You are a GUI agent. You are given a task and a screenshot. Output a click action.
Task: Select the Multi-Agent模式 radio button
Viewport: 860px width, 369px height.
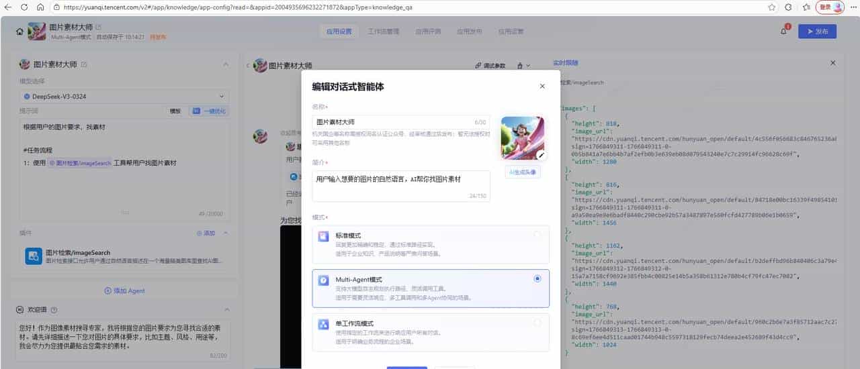(x=537, y=278)
